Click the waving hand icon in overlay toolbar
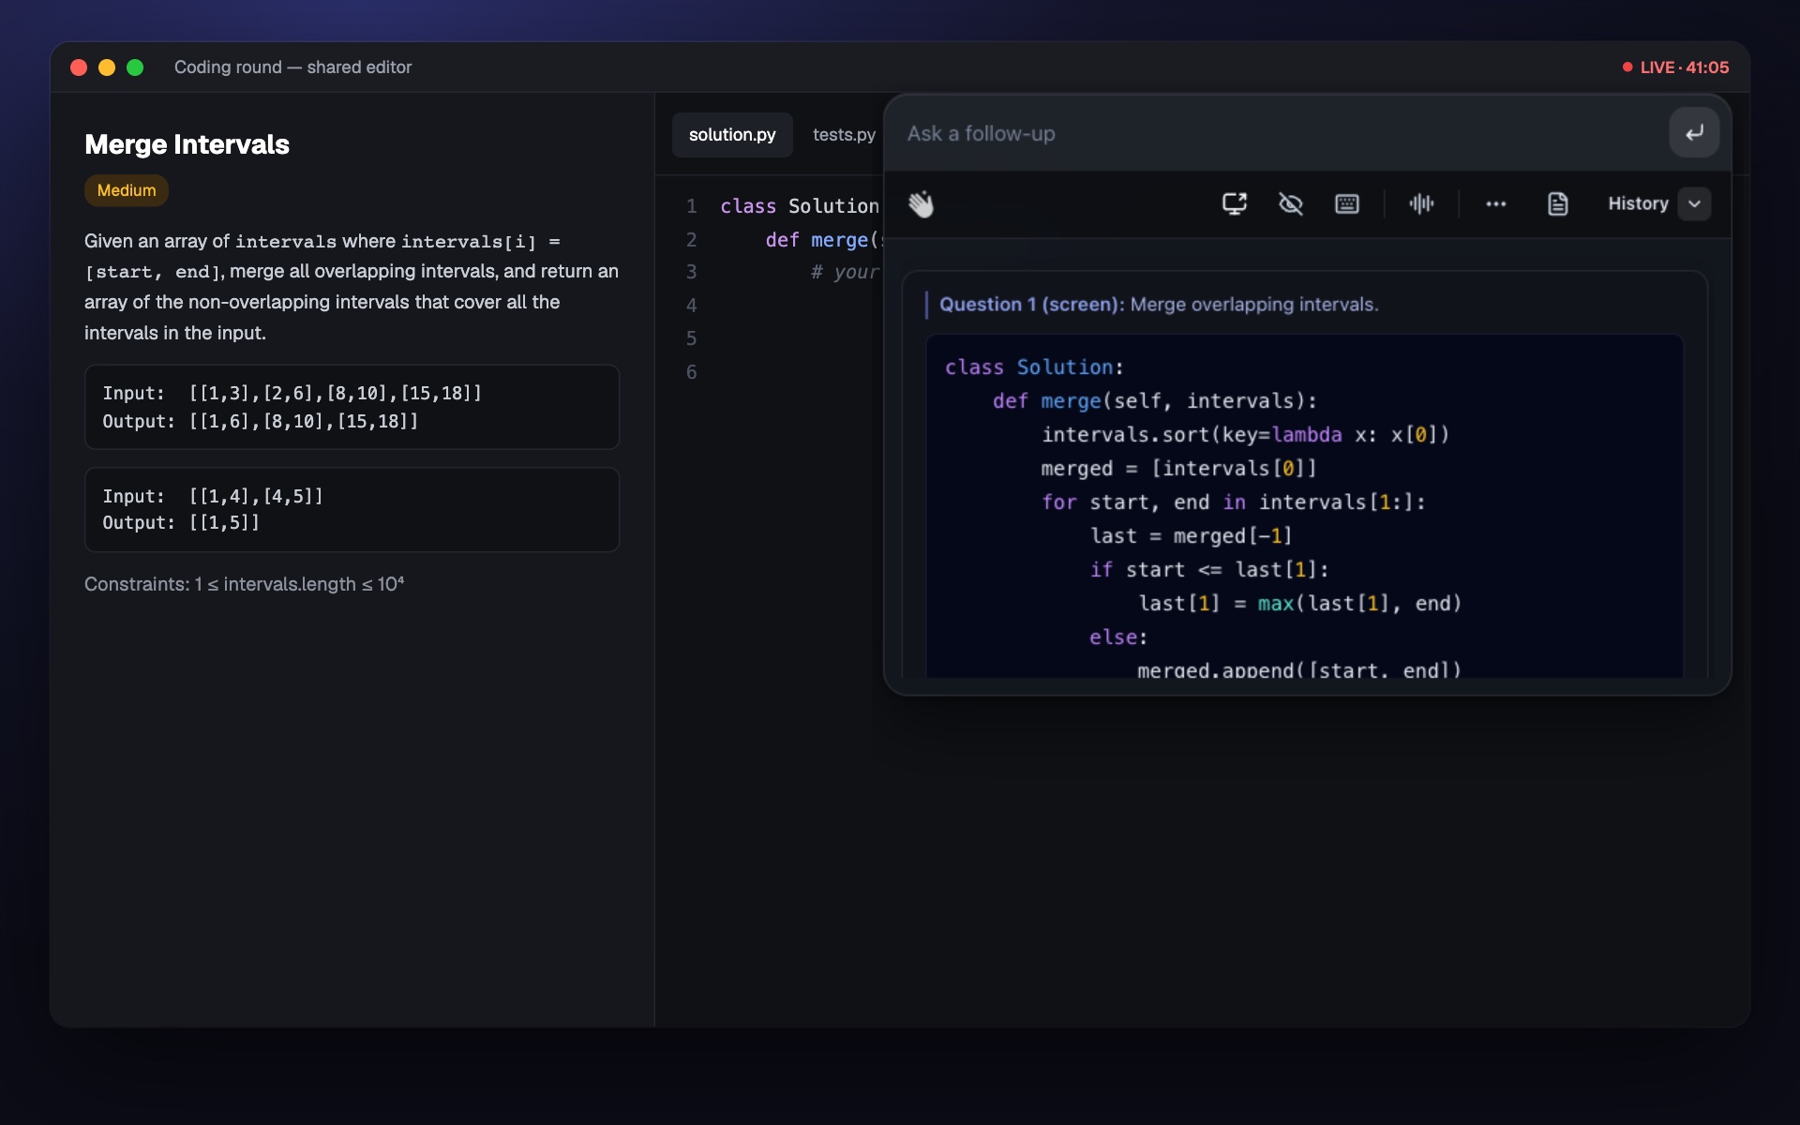Image resolution: width=1800 pixels, height=1125 pixels. pos(921,203)
